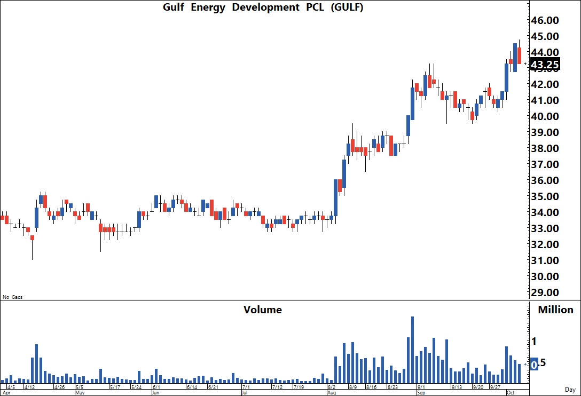Click the "Jun" month label
This screenshot has height=396, width=581.
[155, 393]
